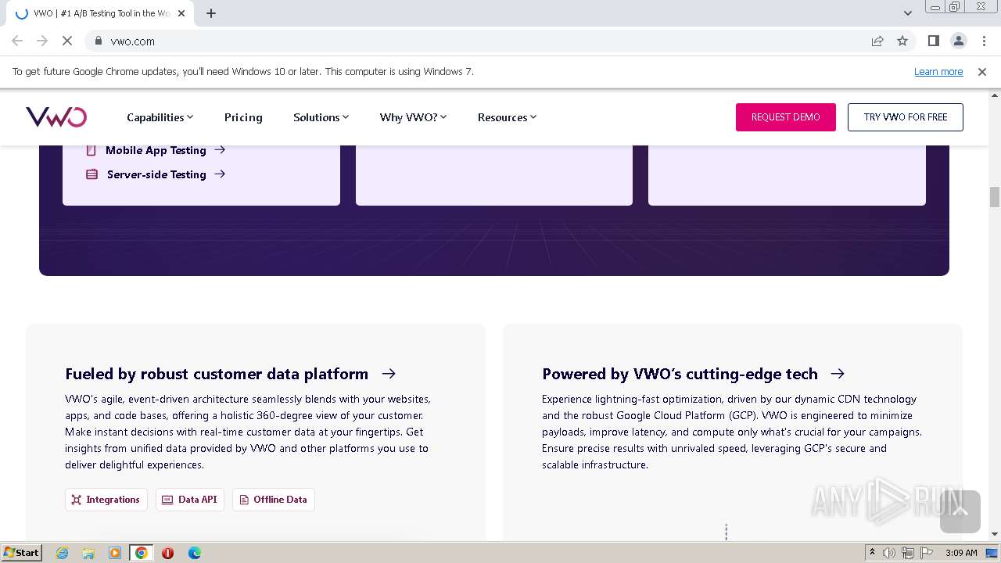Open the Chrome profile avatar icon
Image resolution: width=1001 pixels, height=563 pixels.
click(x=958, y=41)
